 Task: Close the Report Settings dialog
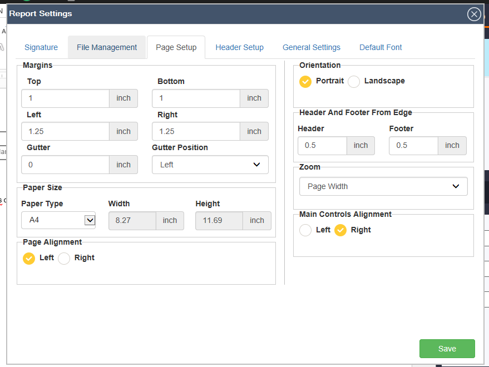click(474, 14)
